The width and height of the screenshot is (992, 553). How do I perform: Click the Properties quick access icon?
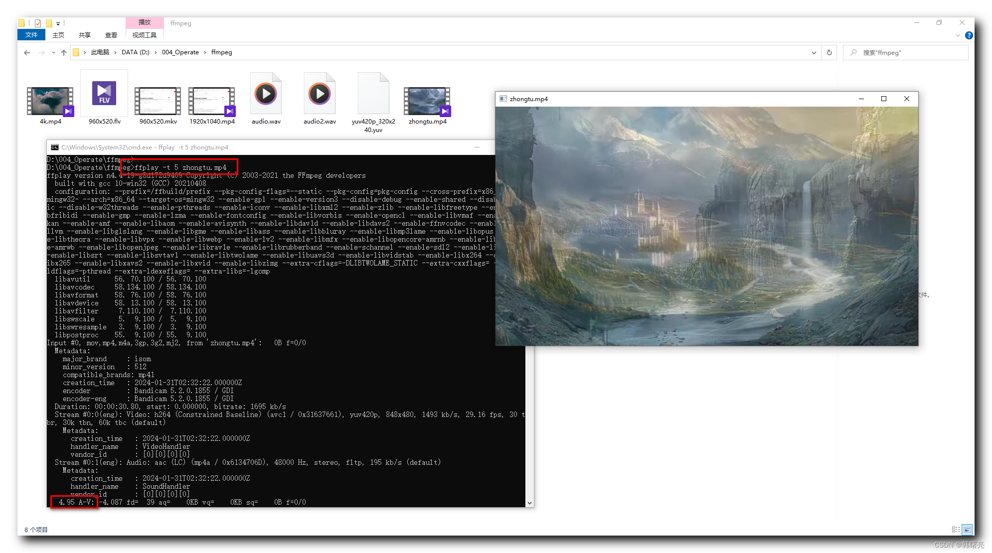38,23
